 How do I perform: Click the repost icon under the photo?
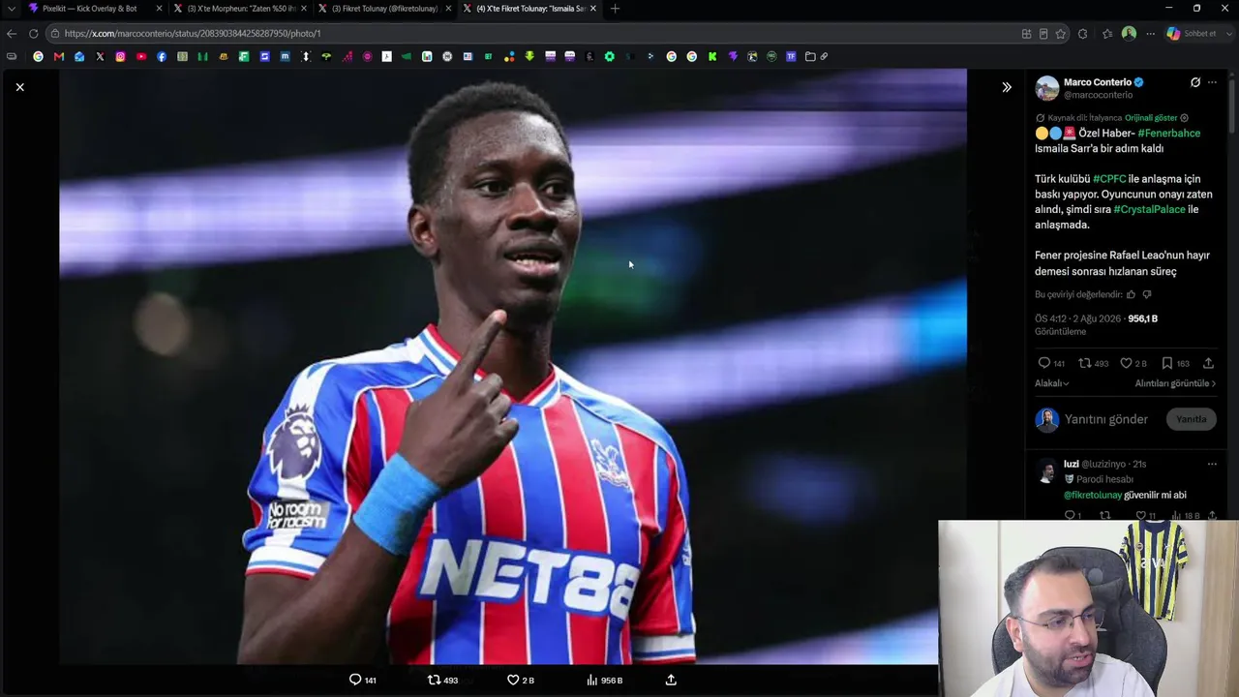pyautogui.click(x=434, y=680)
